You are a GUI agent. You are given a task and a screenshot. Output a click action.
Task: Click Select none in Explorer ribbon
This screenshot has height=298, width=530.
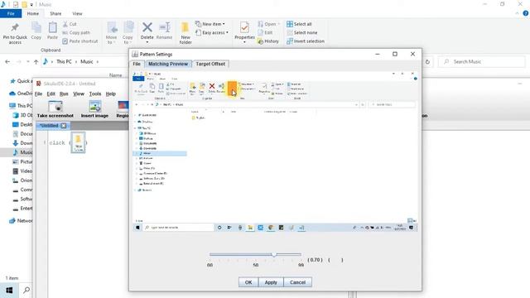tap(301, 32)
